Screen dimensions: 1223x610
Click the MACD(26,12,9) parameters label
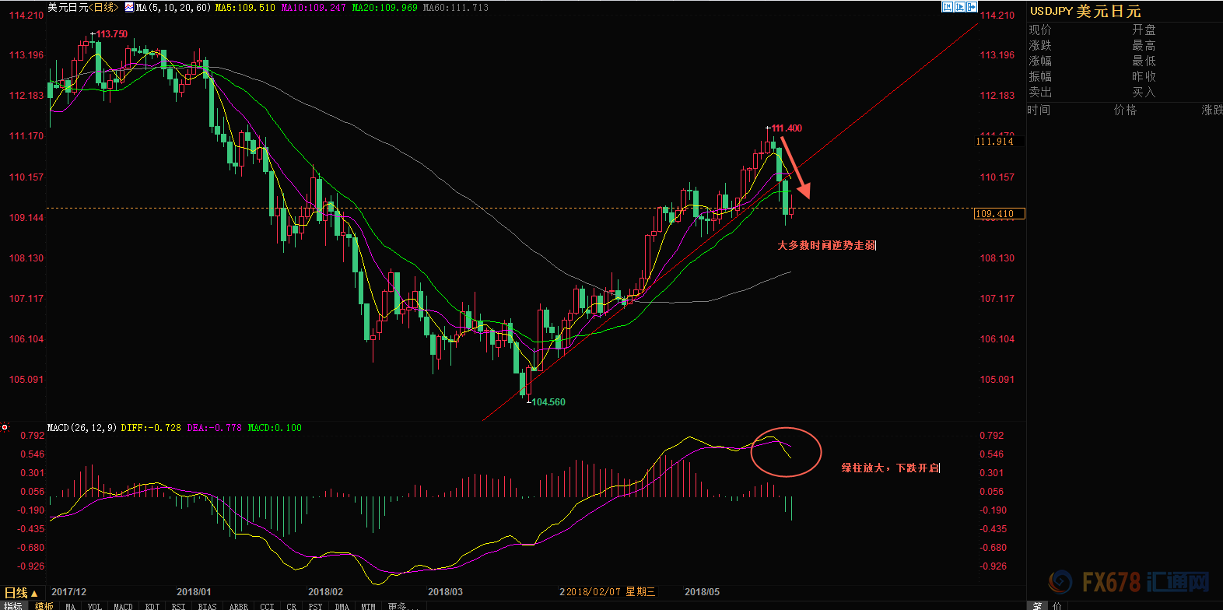pos(82,428)
